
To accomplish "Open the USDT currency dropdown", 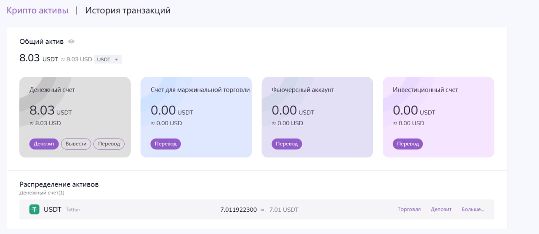I will click(x=108, y=60).
